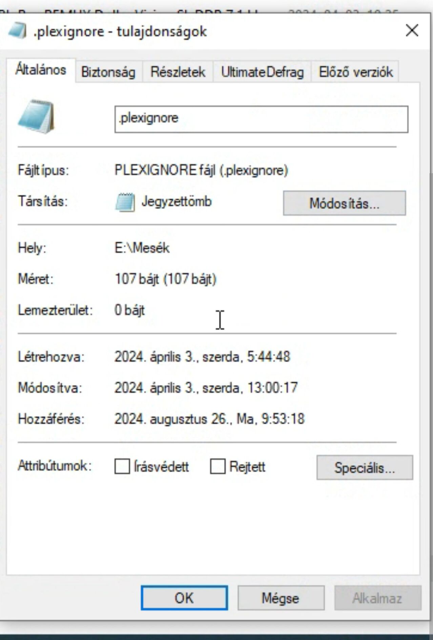This screenshot has width=433, height=640.
Task: Switch to the Biztonság tab
Action: click(108, 72)
